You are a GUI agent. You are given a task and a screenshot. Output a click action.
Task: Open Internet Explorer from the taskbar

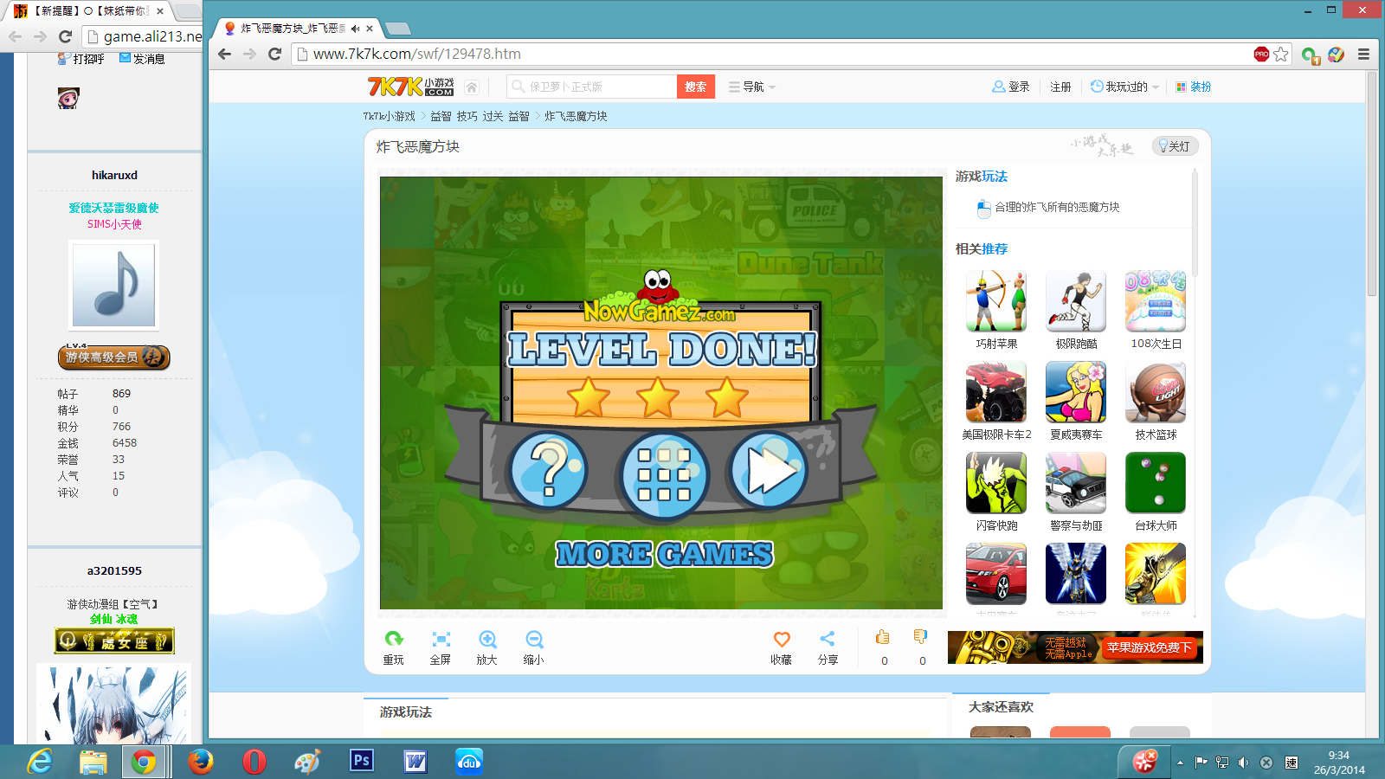tap(39, 762)
